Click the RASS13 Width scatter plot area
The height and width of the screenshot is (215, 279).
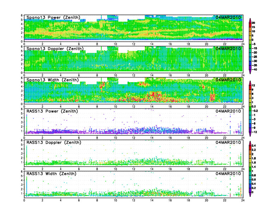pyautogui.click(x=134, y=184)
